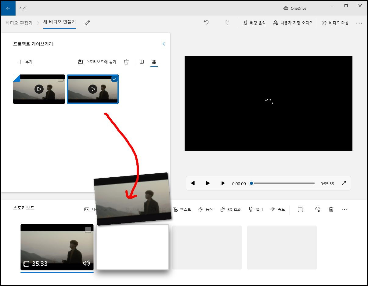
Task: Step back one frame in preview
Action: pos(193,183)
